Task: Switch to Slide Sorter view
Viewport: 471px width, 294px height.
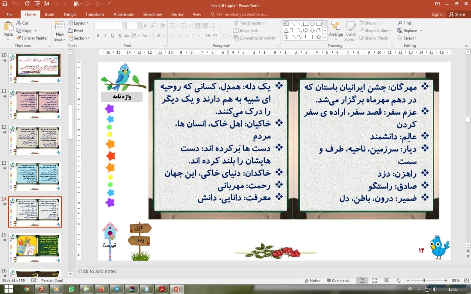Action: 374,280
